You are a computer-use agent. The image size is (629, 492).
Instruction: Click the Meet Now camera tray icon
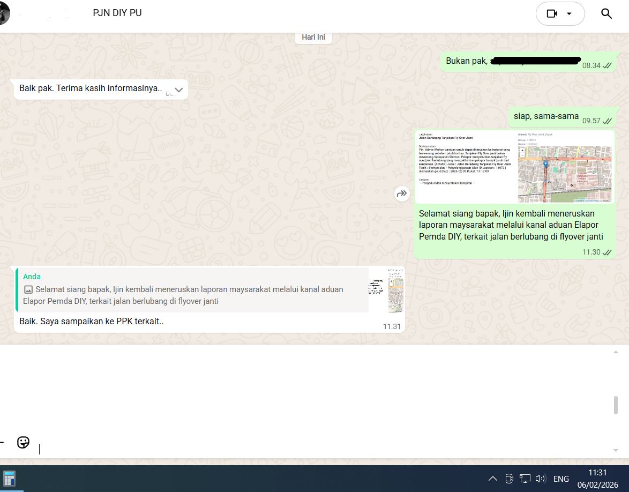pyautogui.click(x=509, y=479)
